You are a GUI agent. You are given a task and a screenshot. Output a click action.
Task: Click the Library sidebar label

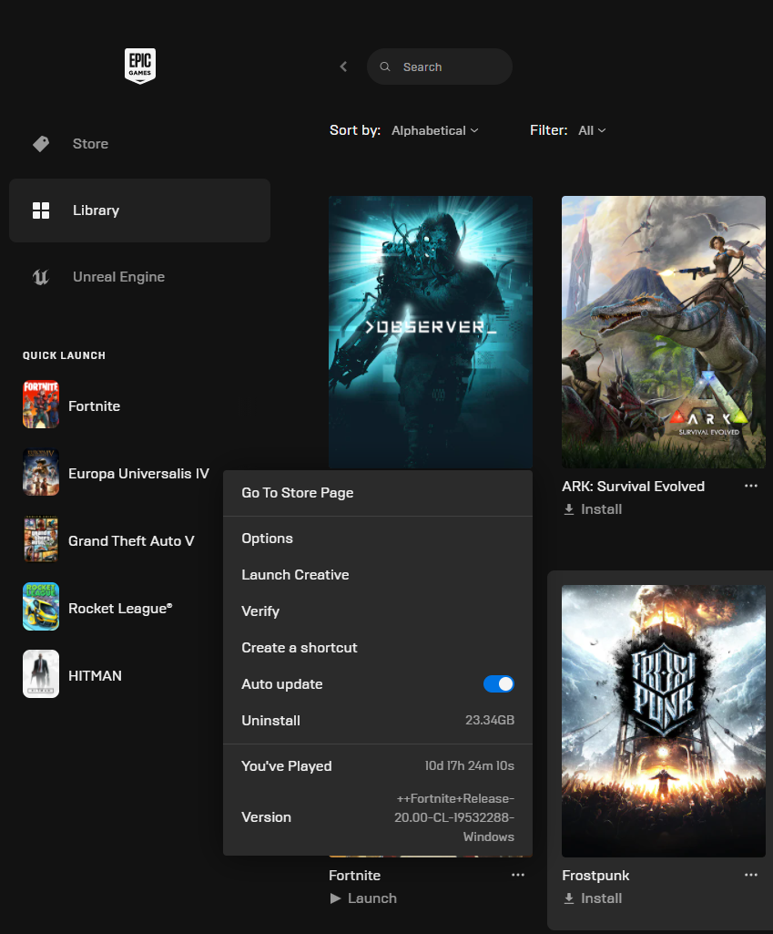pyautogui.click(x=96, y=210)
